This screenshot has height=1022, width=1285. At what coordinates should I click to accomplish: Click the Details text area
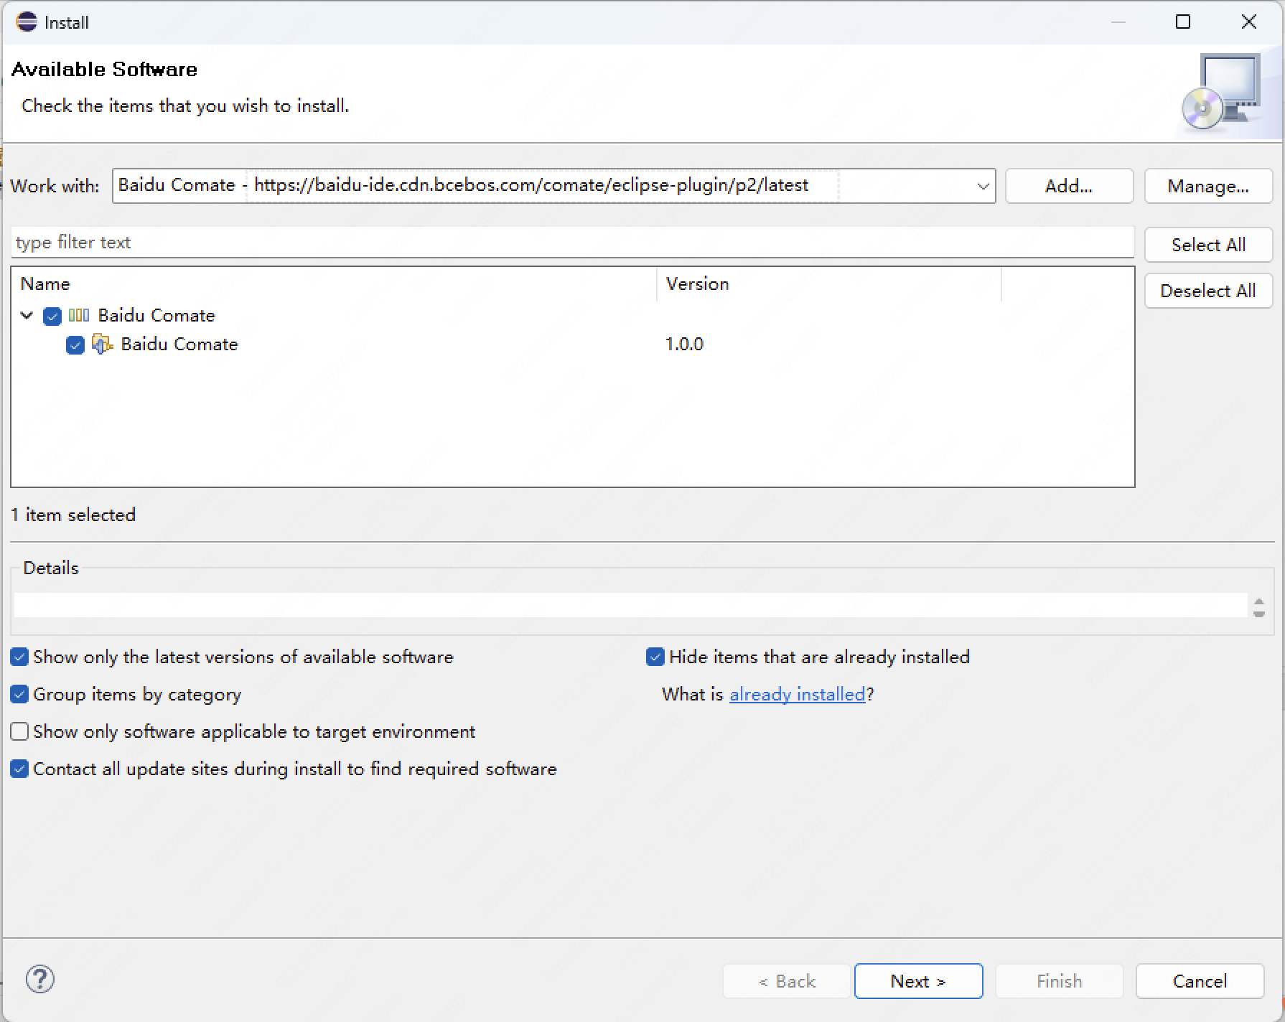[x=630, y=606]
